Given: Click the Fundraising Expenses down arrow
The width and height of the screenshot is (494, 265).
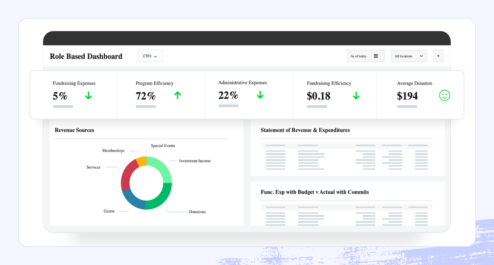Looking at the screenshot, I should coord(88,96).
